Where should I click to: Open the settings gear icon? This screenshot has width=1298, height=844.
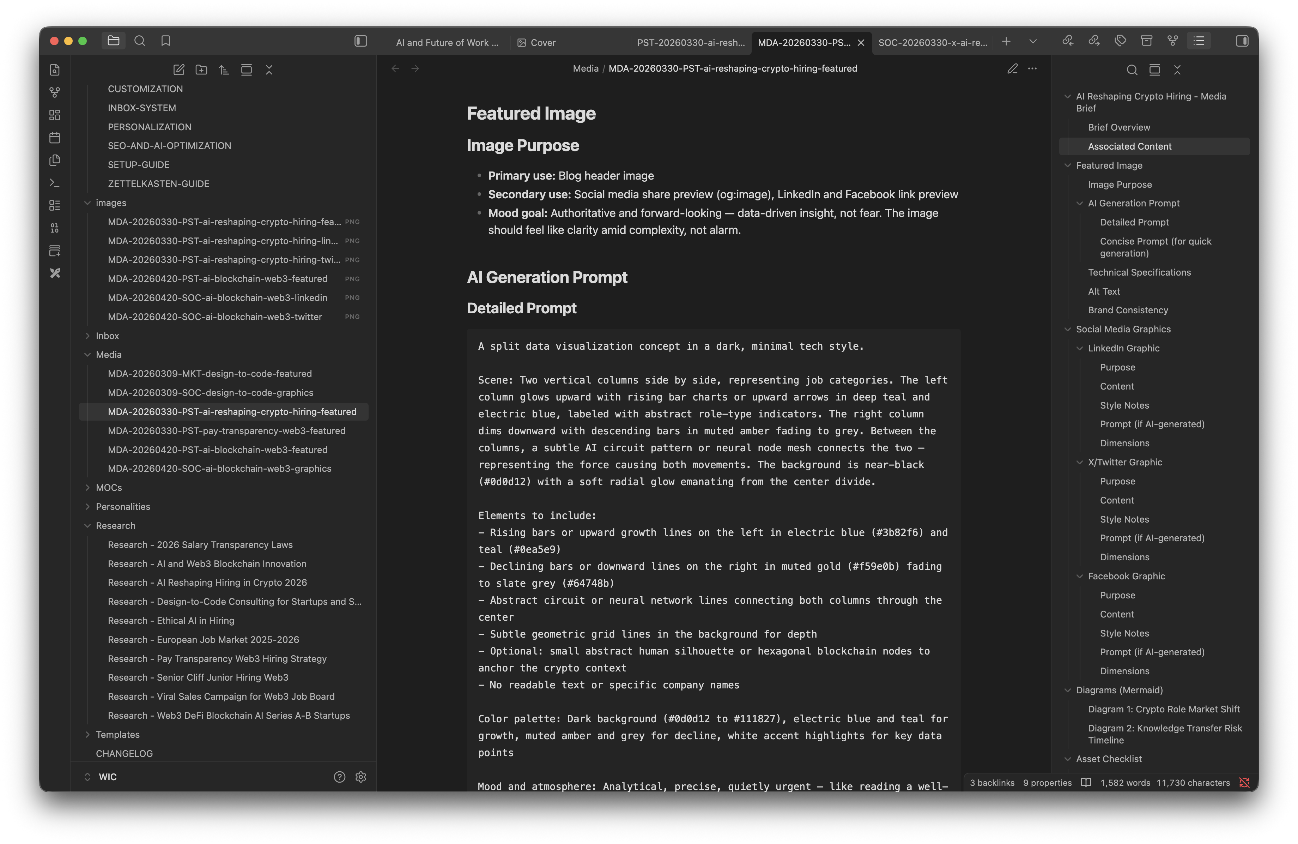point(360,777)
